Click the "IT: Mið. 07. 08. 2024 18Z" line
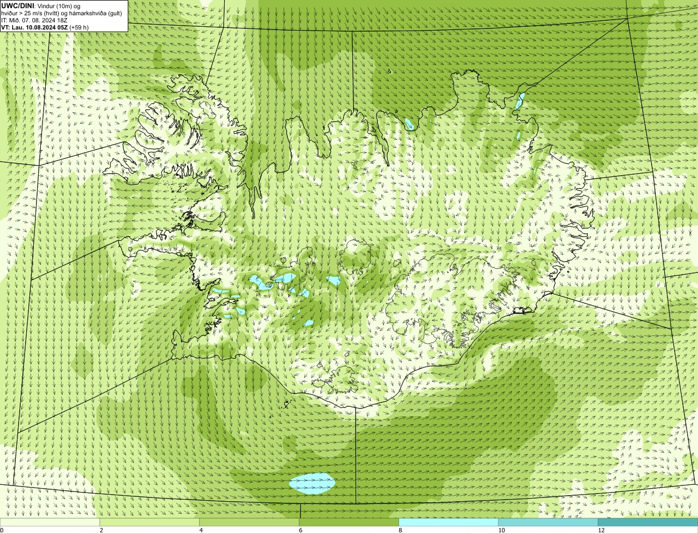This screenshot has width=698, height=534. click(x=34, y=20)
